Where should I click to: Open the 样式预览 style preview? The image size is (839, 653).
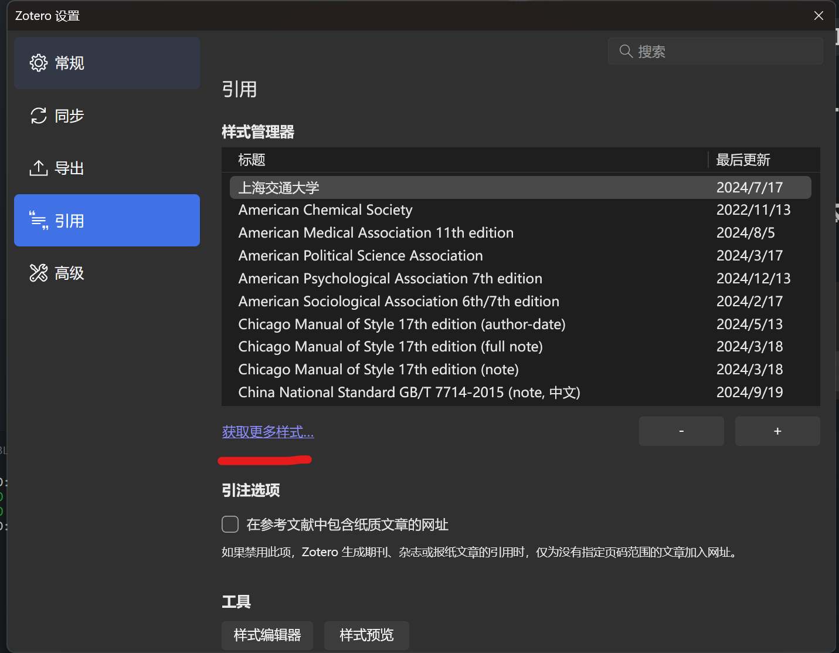tap(366, 635)
